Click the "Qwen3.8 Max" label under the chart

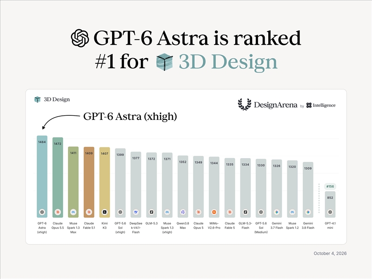tap(183, 226)
